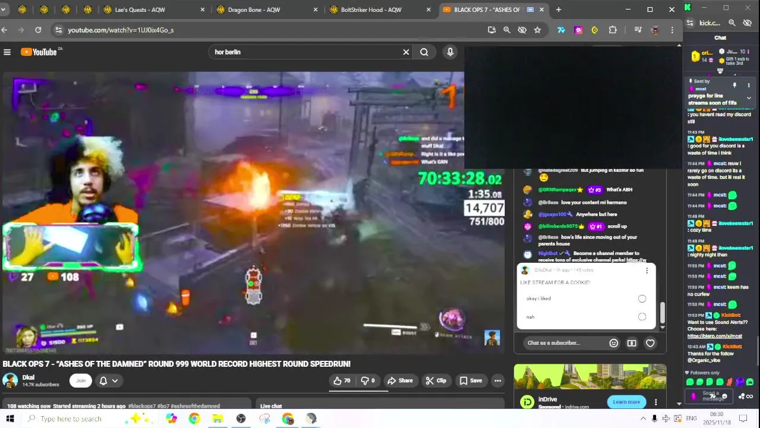
Task: Install app via the screen icon
Action: [492, 30]
